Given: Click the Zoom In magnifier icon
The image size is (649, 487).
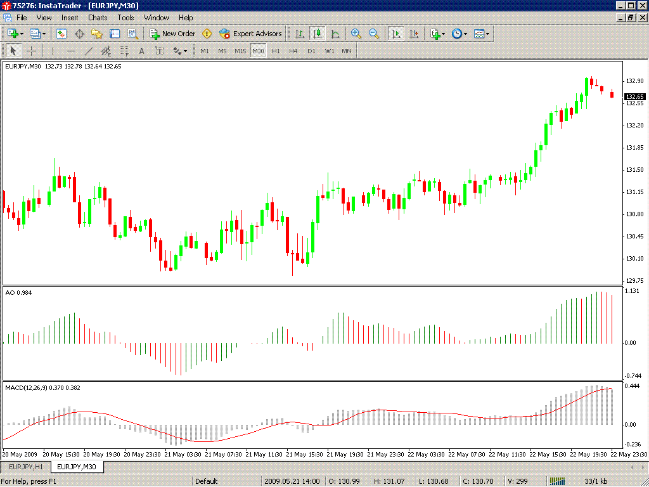Looking at the screenshot, I should (x=356, y=34).
